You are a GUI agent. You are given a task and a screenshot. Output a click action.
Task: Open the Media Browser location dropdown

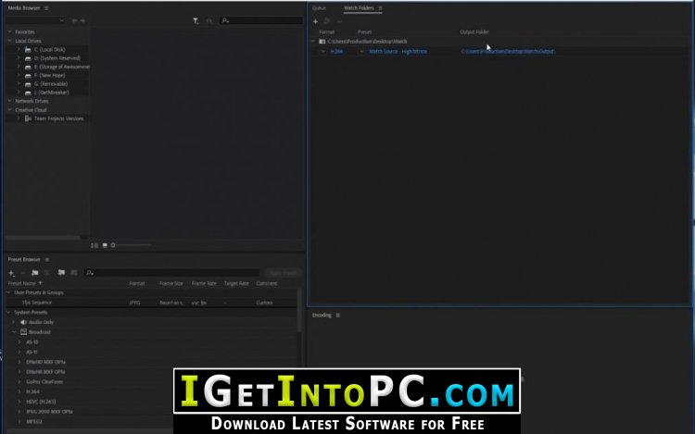click(x=37, y=20)
